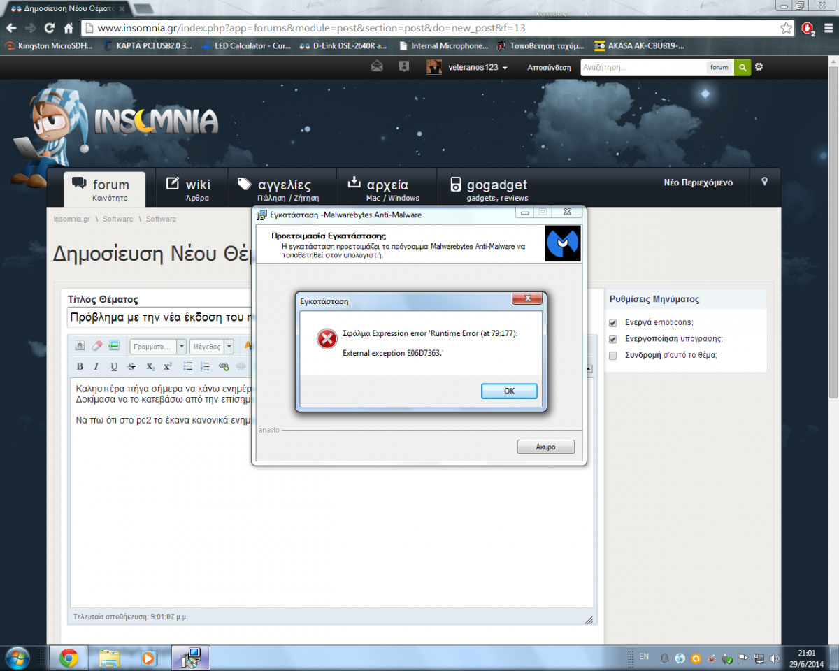The width and height of the screenshot is (839, 671).
Task: Click the Bold formatting icon
Action: coord(80,366)
